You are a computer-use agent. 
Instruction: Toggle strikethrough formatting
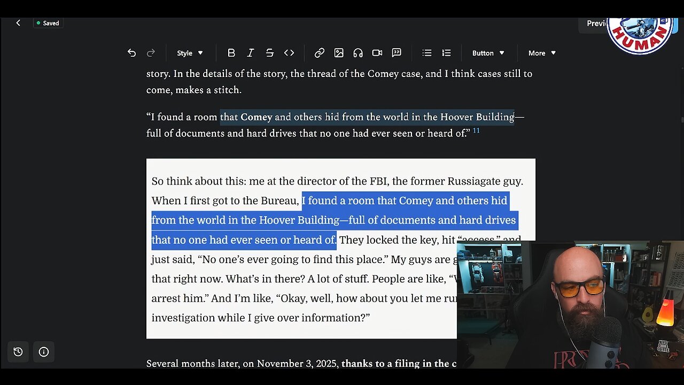click(270, 53)
